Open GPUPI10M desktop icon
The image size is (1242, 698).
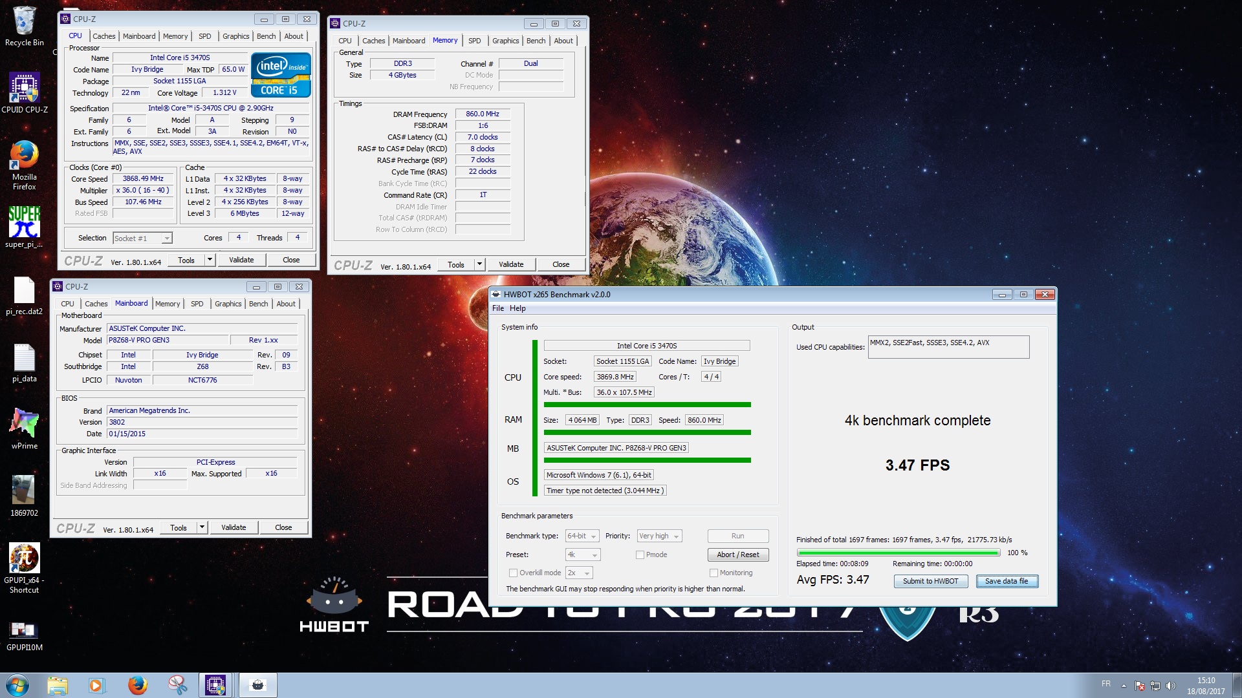[x=25, y=635]
